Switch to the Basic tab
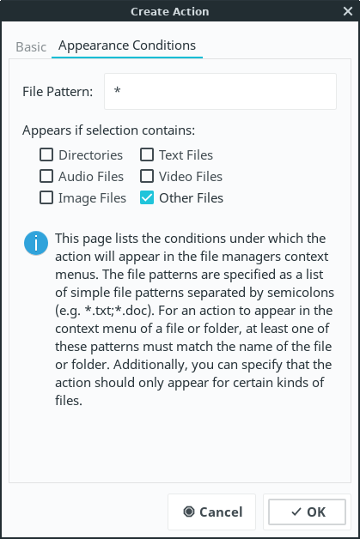Image resolution: width=360 pixels, height=539 pixels. pos(31,46)
